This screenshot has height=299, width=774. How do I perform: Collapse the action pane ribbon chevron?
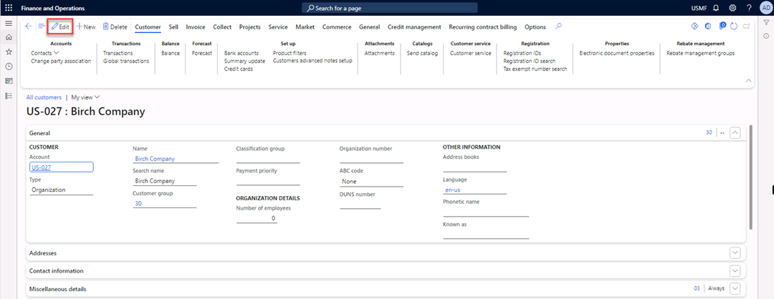[x=748, y=81]
